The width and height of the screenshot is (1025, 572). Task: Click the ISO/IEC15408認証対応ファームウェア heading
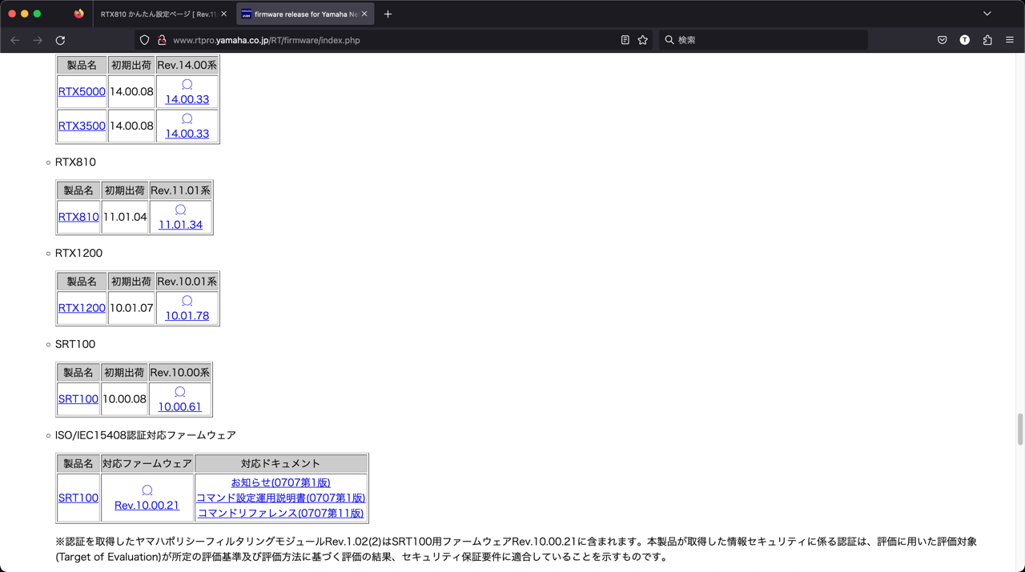click(x=146, y=436)
